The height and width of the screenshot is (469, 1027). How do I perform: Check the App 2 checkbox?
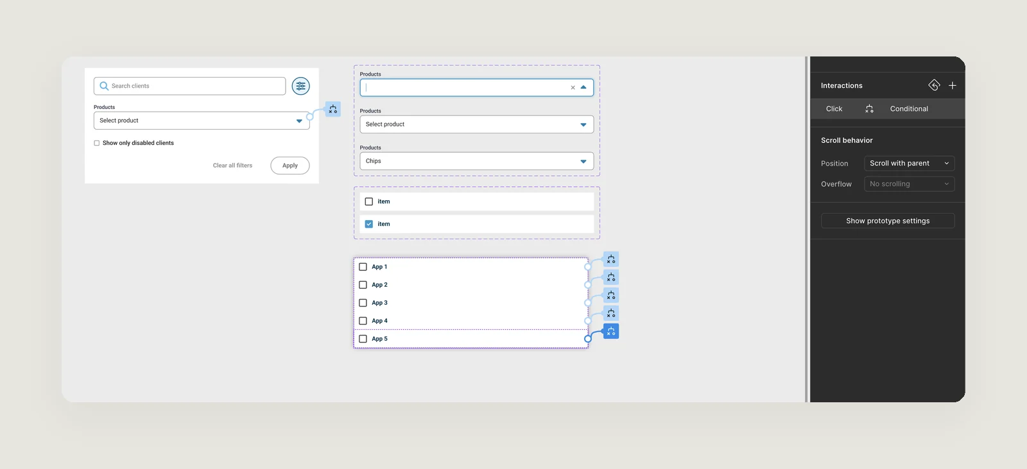point(363,285)
